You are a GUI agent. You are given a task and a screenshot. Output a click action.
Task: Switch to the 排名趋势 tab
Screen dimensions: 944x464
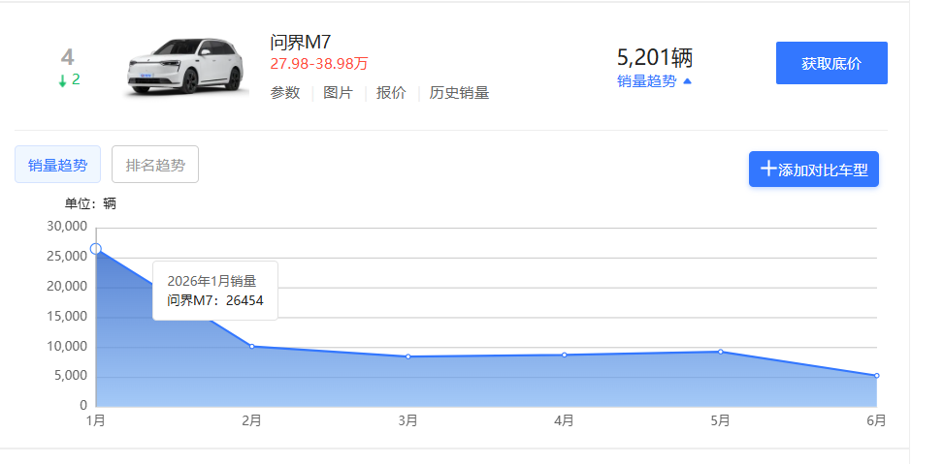point(155,165)
